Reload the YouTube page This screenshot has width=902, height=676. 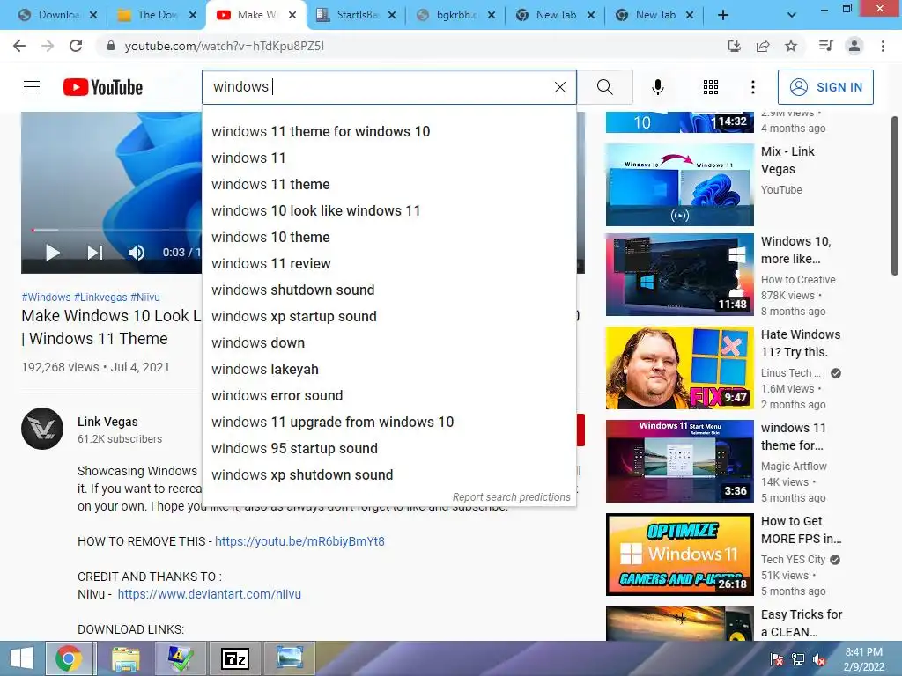(76, 46)
